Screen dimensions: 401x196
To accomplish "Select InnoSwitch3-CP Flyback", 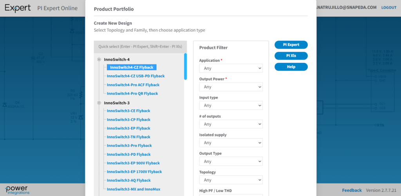I will pyautogui.click(x=128, y=119).
